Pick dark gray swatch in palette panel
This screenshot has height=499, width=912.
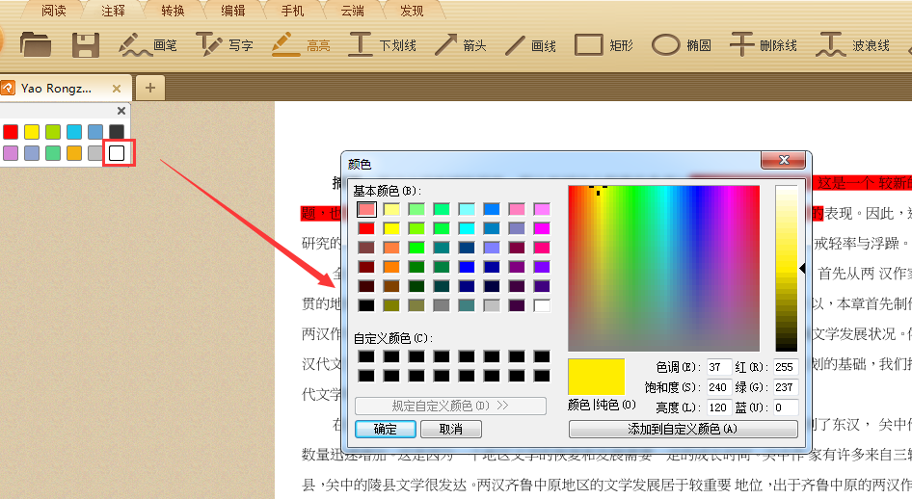tap(117, 132)
